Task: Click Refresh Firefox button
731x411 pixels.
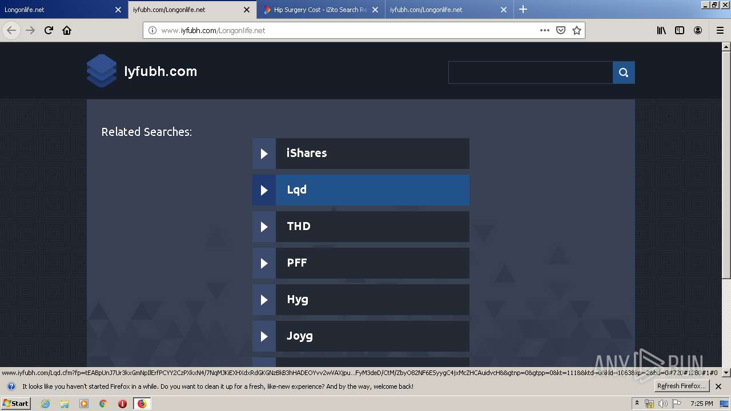Action: (682, 386)
